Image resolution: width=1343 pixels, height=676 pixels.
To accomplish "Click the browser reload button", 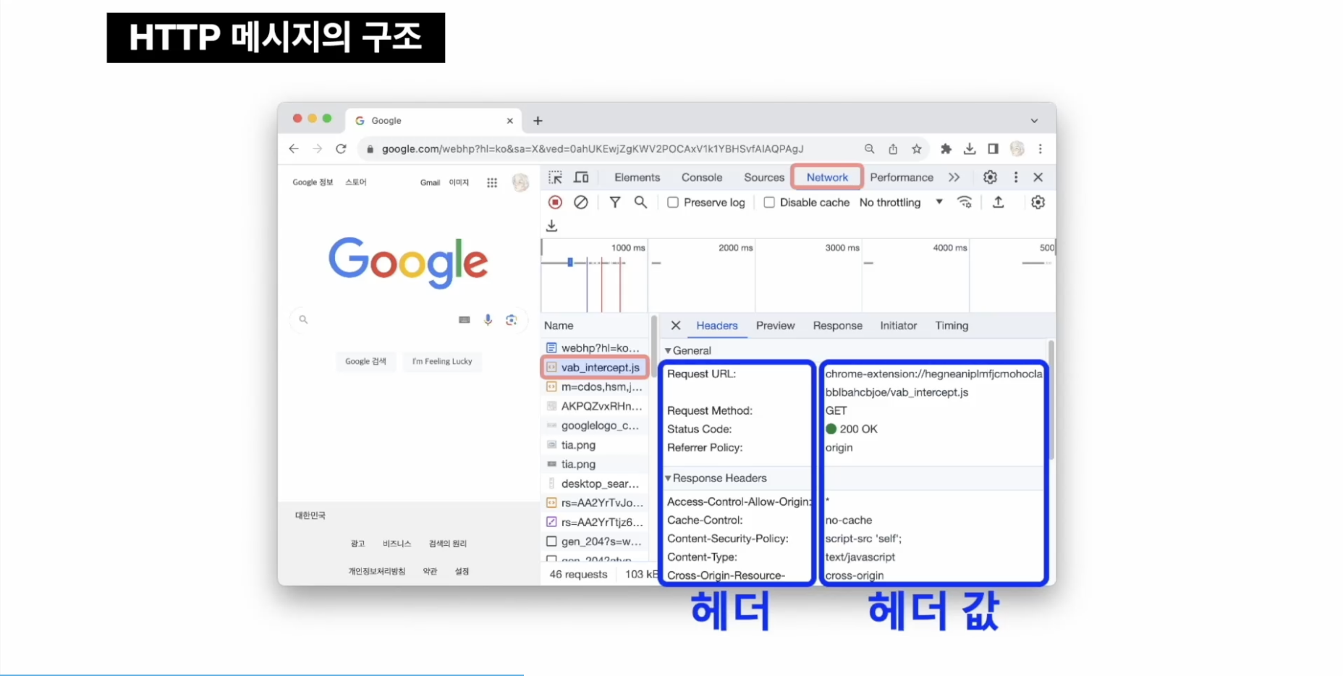I will pyautogui.click(x=341, y=149).
